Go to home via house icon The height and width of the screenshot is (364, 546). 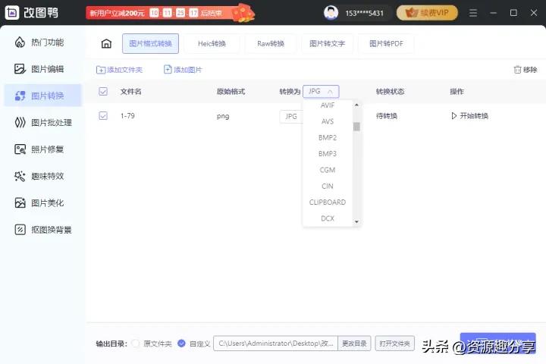coord(106,43)
